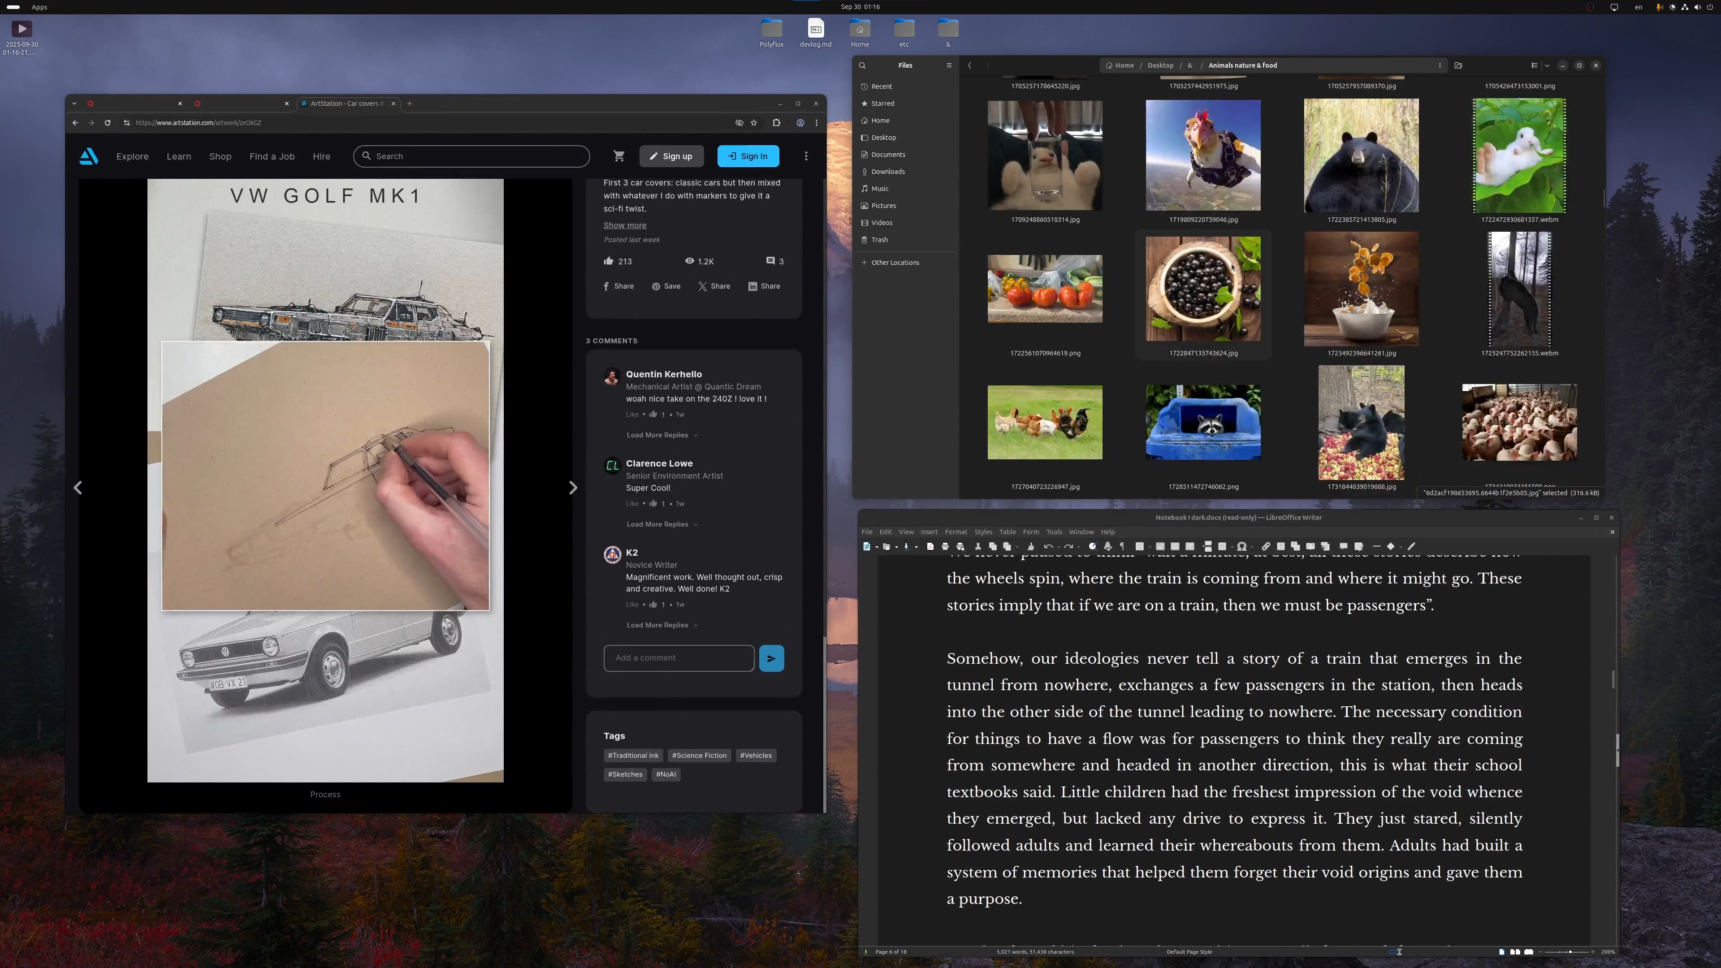Click the Print icon in Writer toolbar
1721x968 pixels.
tap(945, 546)
